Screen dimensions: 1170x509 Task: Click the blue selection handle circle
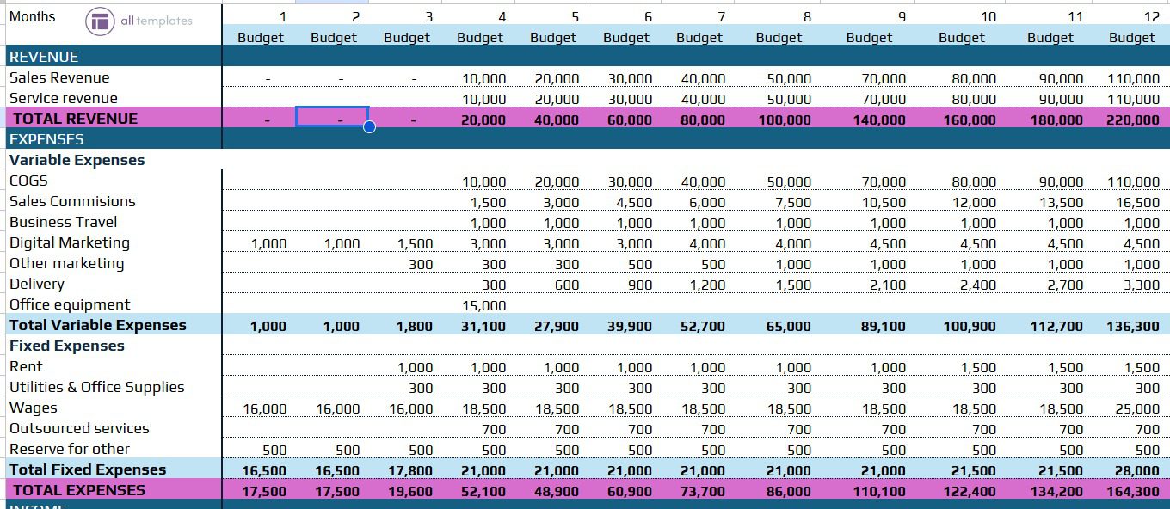tap(370, 127)
